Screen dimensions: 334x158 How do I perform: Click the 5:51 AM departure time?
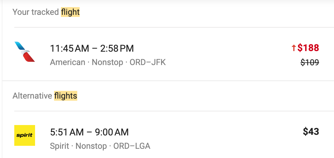[x=67, y=132]
